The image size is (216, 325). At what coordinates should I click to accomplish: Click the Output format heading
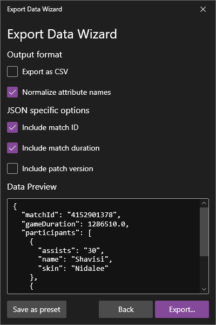pos(35,55)
